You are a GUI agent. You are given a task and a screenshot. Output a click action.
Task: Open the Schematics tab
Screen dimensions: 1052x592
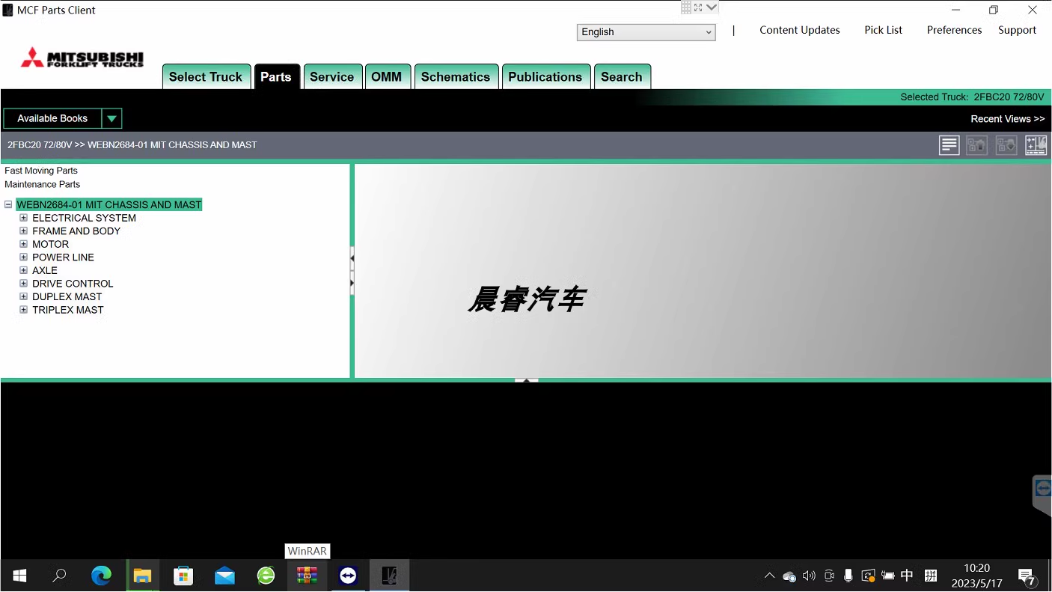coord(456,76)
